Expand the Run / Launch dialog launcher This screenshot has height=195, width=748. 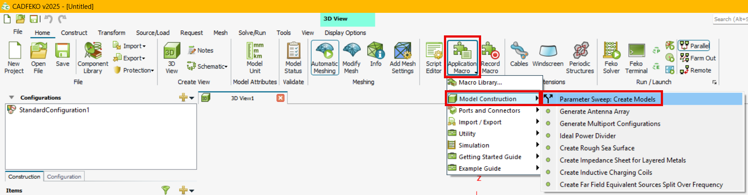[x=714, y=82]
